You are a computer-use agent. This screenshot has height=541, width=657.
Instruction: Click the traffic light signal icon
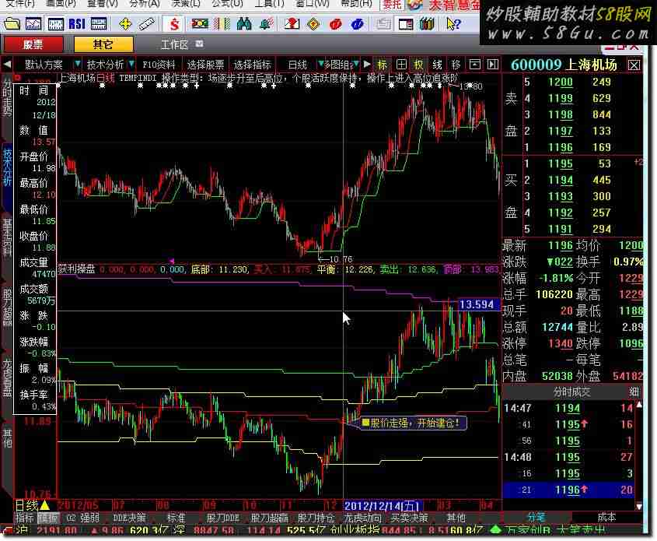point(200,24)
